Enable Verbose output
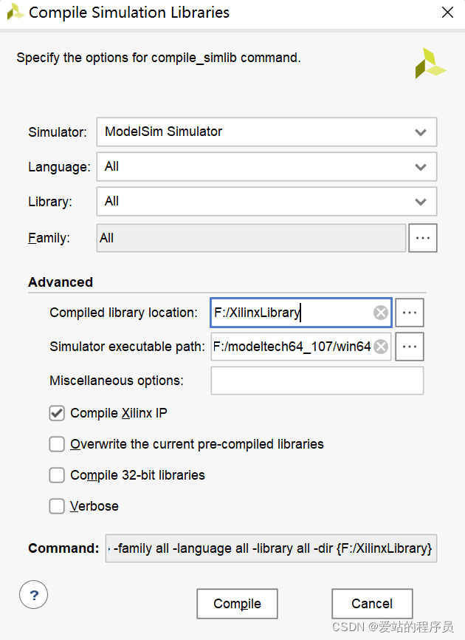The height and width of the screenshot is (640, 465). coord(57,506)
